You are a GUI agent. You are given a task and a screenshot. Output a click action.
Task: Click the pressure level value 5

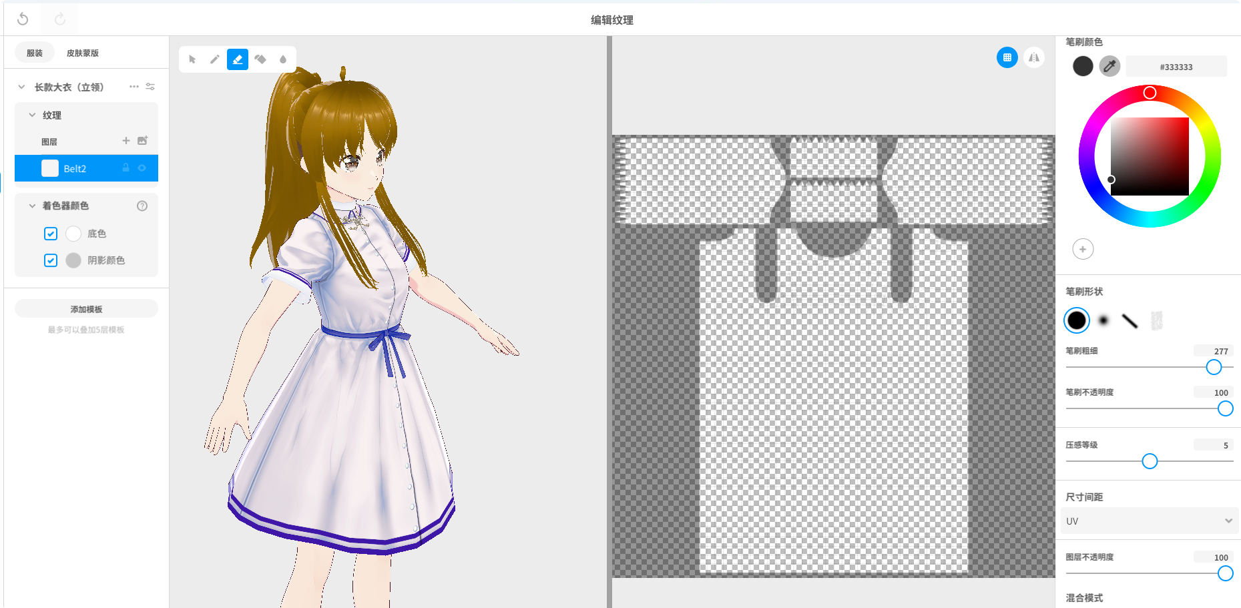click(x=1214, y=445)
